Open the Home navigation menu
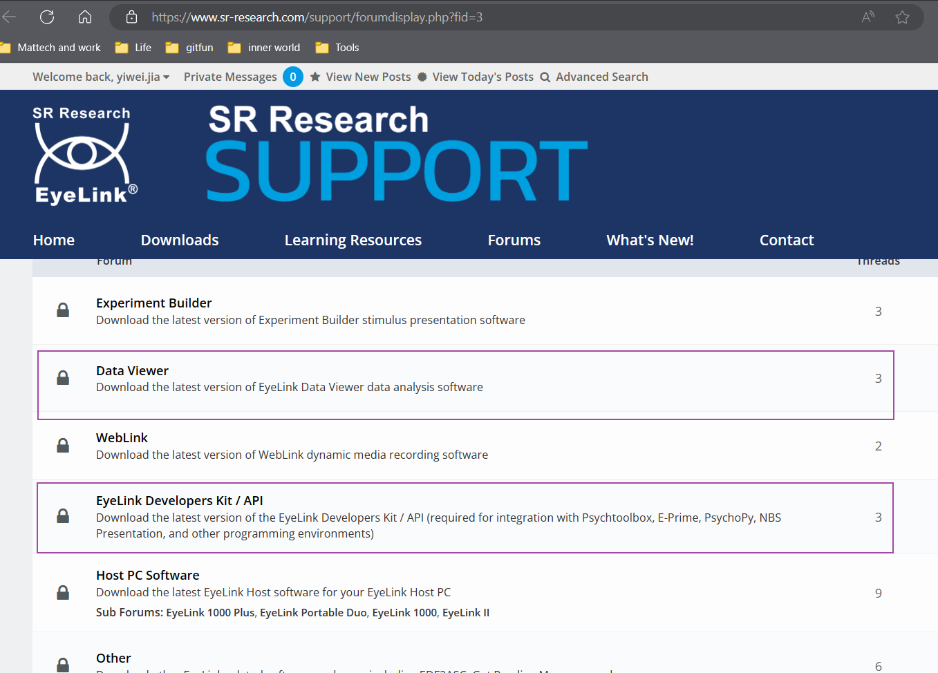The width and height of the screenshot is (938, 673). coord(54,240)
